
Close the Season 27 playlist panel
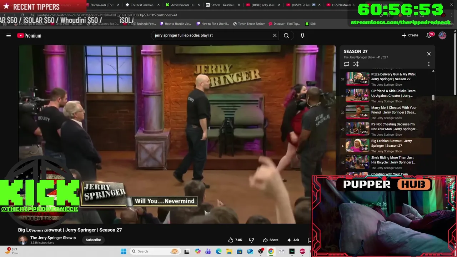[x=429, y=54]
